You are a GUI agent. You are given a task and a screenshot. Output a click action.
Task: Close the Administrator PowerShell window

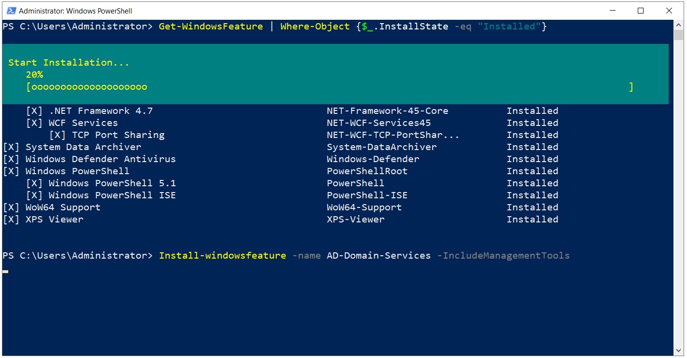point(669,11)
